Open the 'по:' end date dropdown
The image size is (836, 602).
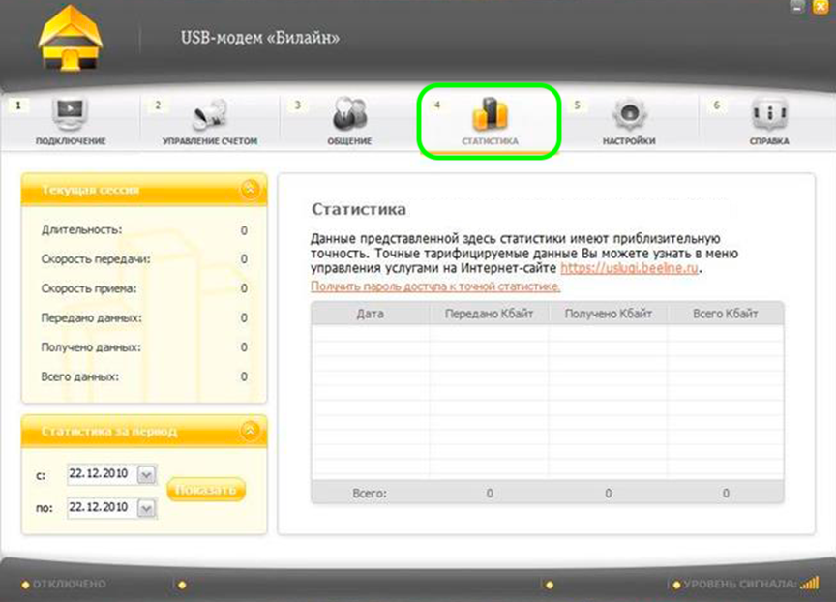click(x=147, y=507)
